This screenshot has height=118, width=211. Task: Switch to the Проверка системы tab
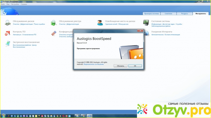(151, 14)
